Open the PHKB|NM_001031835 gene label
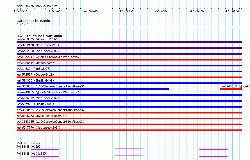This screenshot has height=160, width=250. 31,154
